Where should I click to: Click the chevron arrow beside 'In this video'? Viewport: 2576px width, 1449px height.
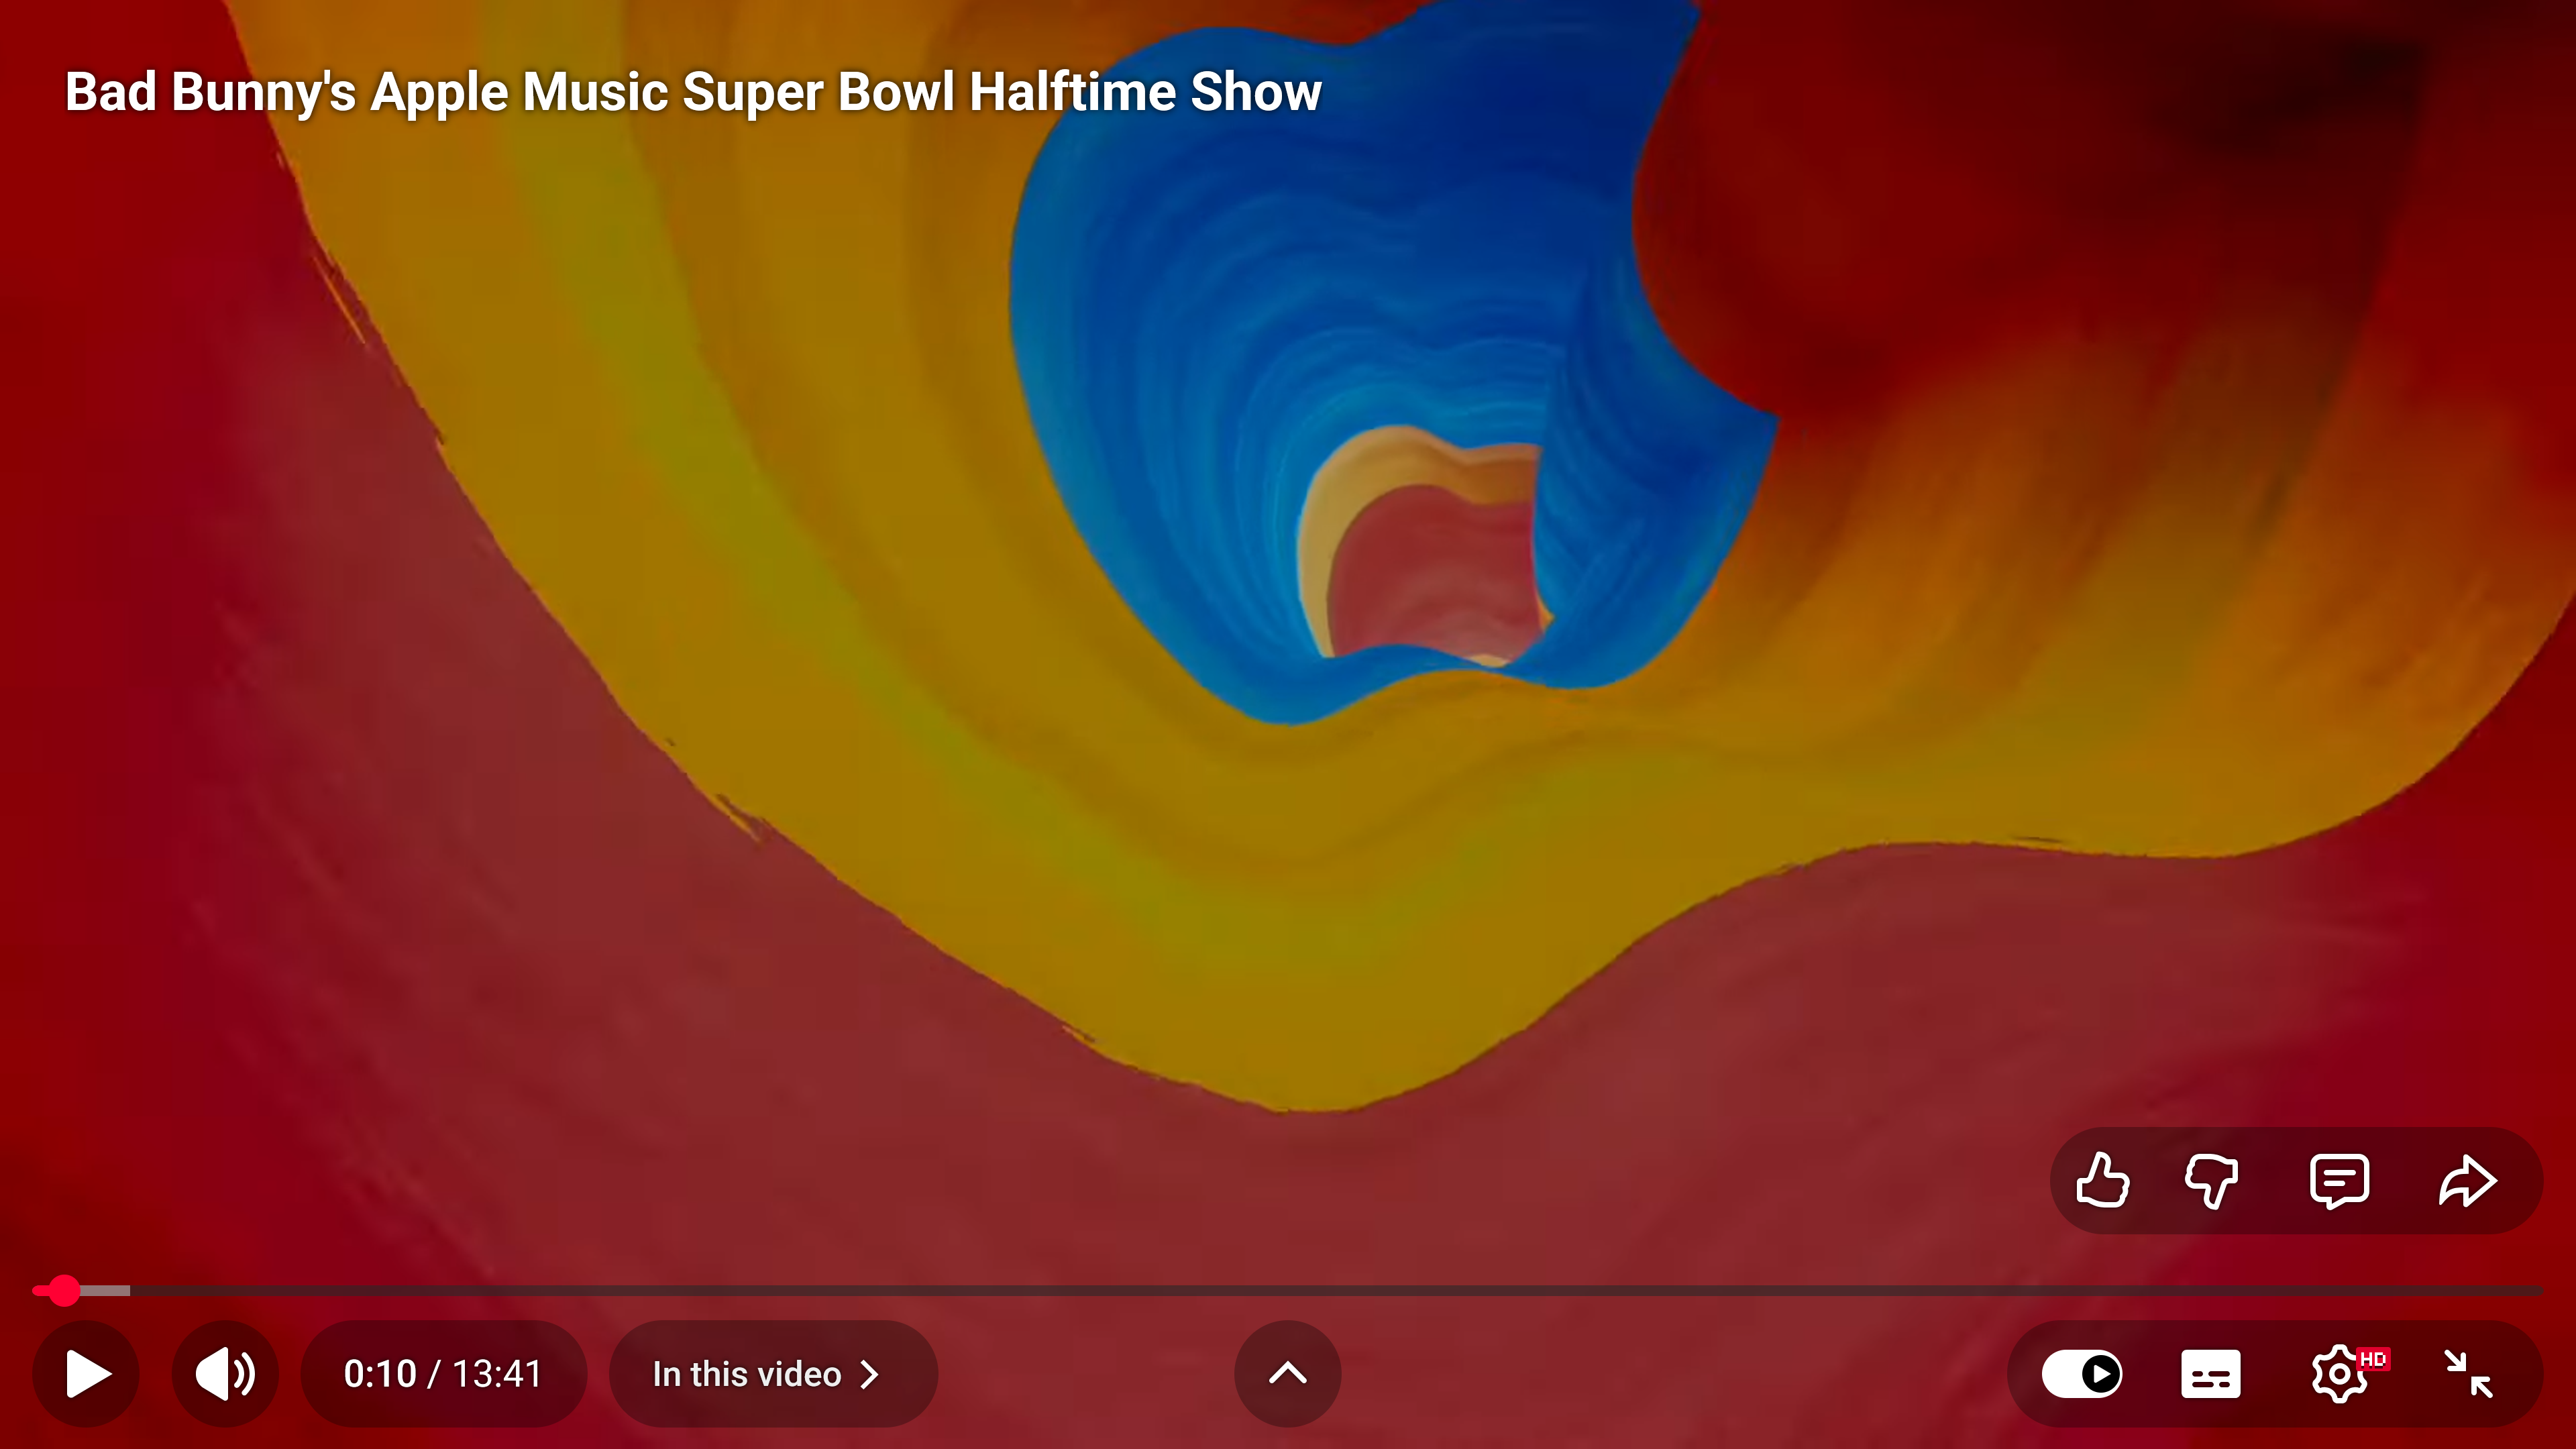click(870, 1374)
